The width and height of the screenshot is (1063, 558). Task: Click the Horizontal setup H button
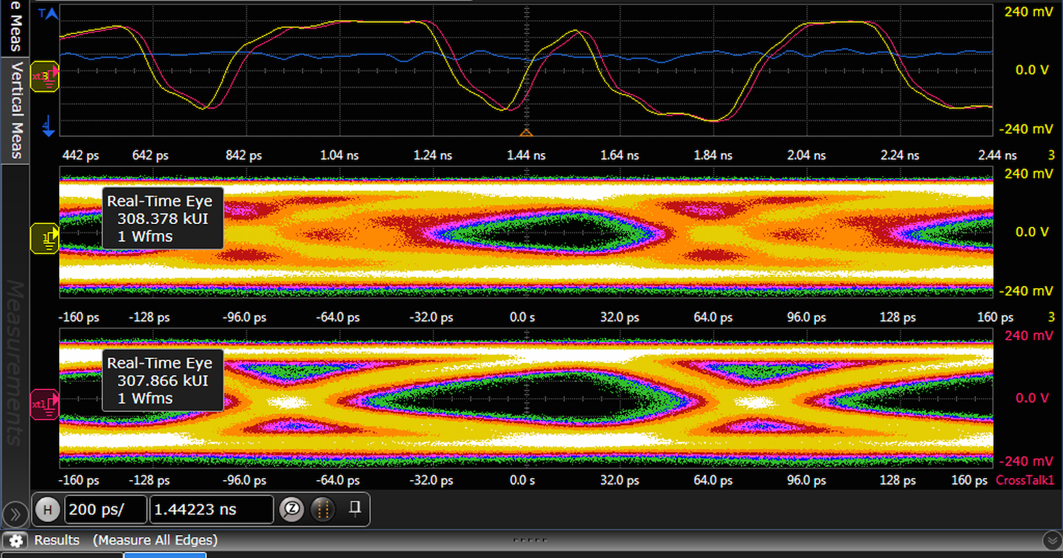click(47, 510)
